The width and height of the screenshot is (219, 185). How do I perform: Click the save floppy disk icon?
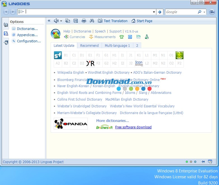(x=76, y=21)
